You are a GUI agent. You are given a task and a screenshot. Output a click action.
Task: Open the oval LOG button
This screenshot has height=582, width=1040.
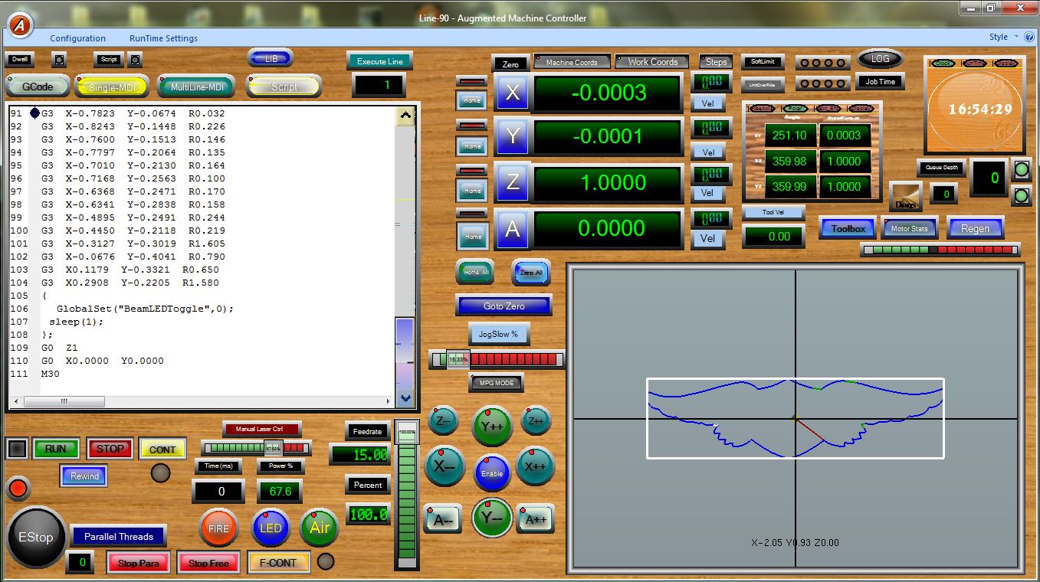click(880, 59)
